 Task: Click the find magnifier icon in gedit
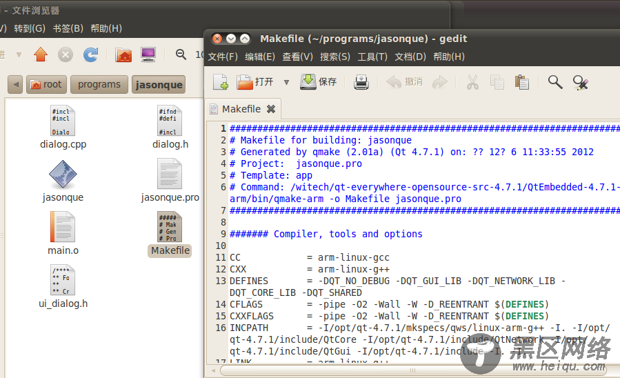tap(555, 82)
